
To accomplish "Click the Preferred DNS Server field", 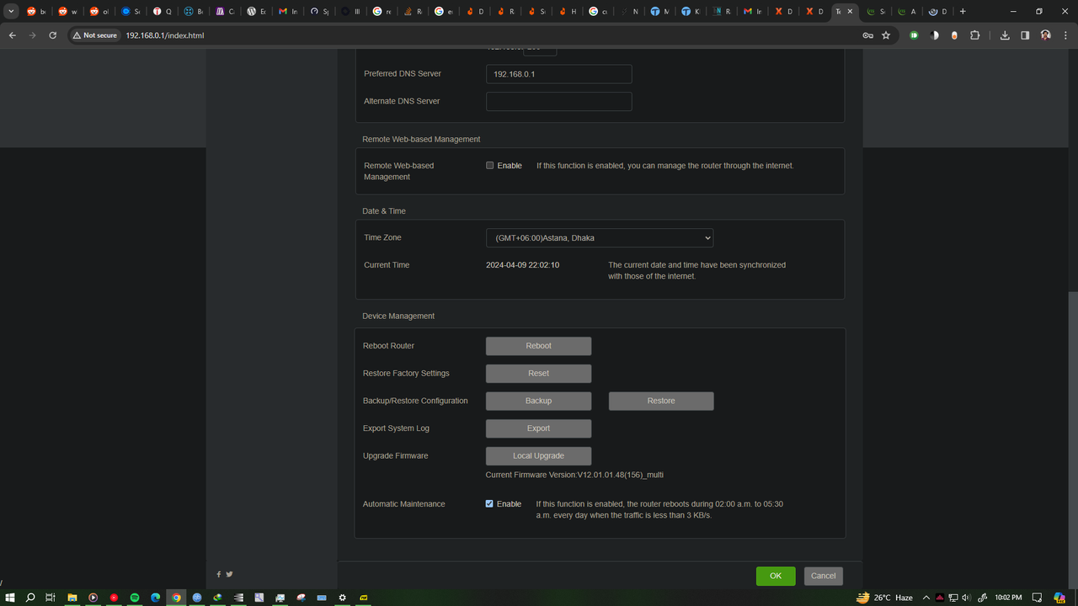I will coord(559,74).
